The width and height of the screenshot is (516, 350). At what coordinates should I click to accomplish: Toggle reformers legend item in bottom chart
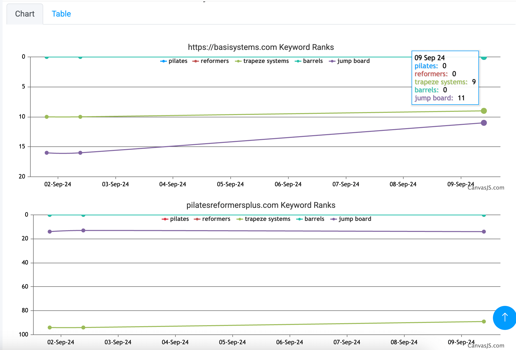pos(216,219)
